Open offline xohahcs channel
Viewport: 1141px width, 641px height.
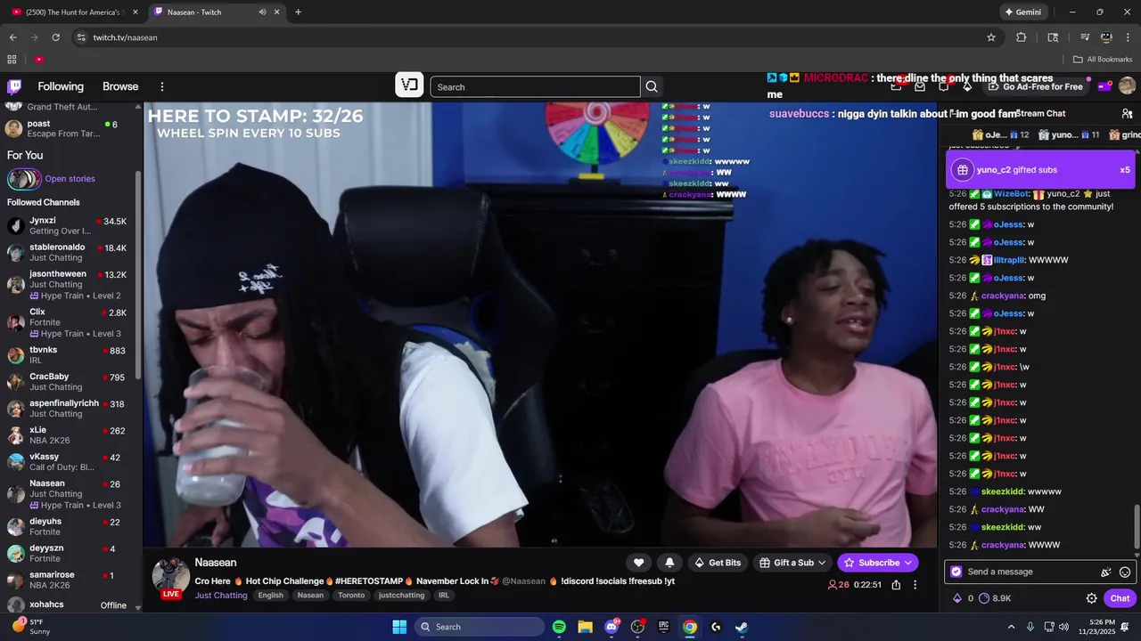70,605
